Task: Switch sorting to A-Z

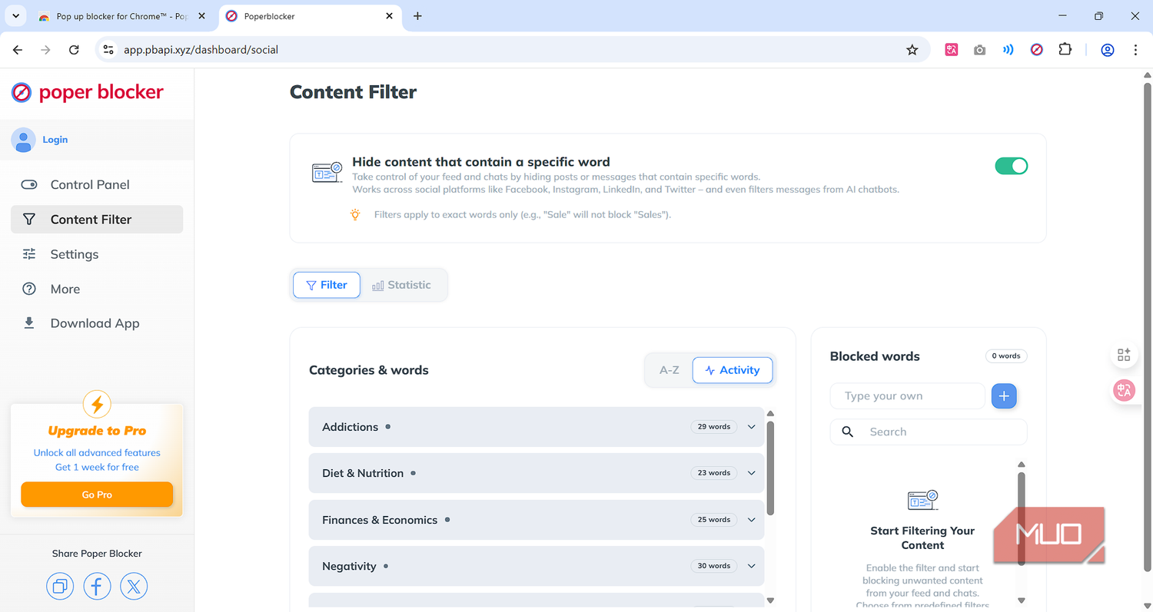Action: click(x=669, y=370)
